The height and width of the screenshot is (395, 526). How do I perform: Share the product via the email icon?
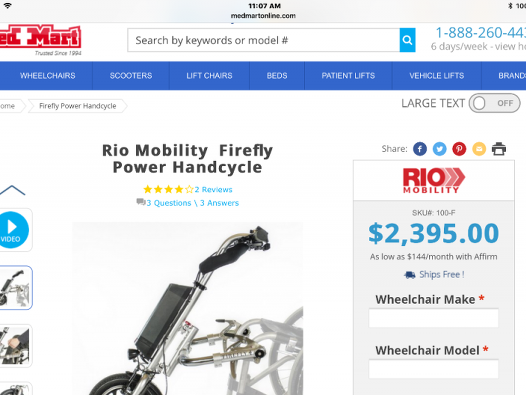click(x=479, y=149)
